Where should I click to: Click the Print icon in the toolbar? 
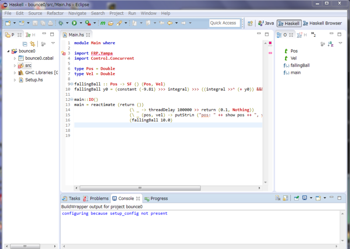[x=51, y=23]
